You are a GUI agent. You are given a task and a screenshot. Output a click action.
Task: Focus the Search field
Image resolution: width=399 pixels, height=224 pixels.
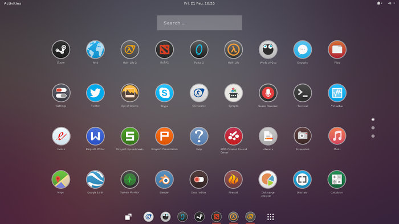pyautogui.click(x=199, y=23)
